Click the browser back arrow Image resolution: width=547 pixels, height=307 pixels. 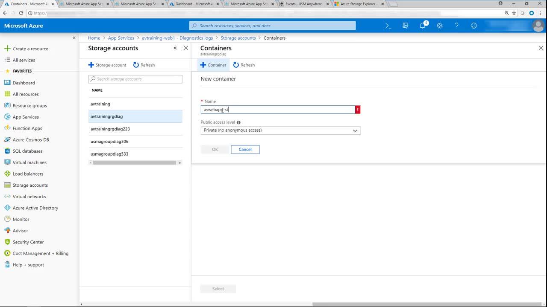(5, 13)
